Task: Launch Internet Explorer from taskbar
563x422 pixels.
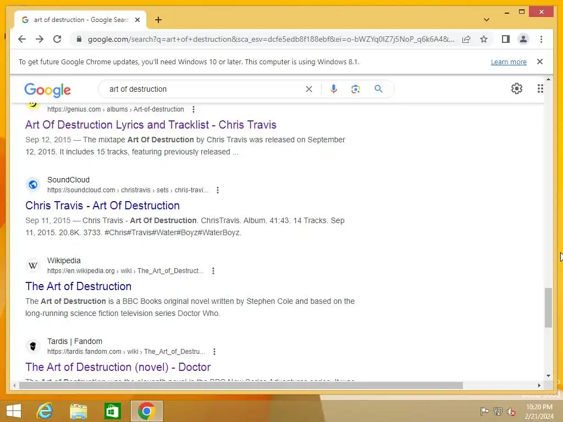Action: coord(45,411)
